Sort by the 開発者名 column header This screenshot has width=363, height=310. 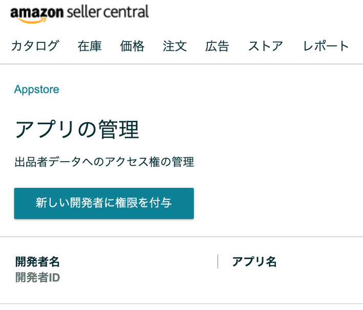(x=37, y=261)
